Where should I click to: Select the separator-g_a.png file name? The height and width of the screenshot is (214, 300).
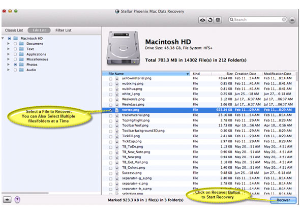point(137,178)
